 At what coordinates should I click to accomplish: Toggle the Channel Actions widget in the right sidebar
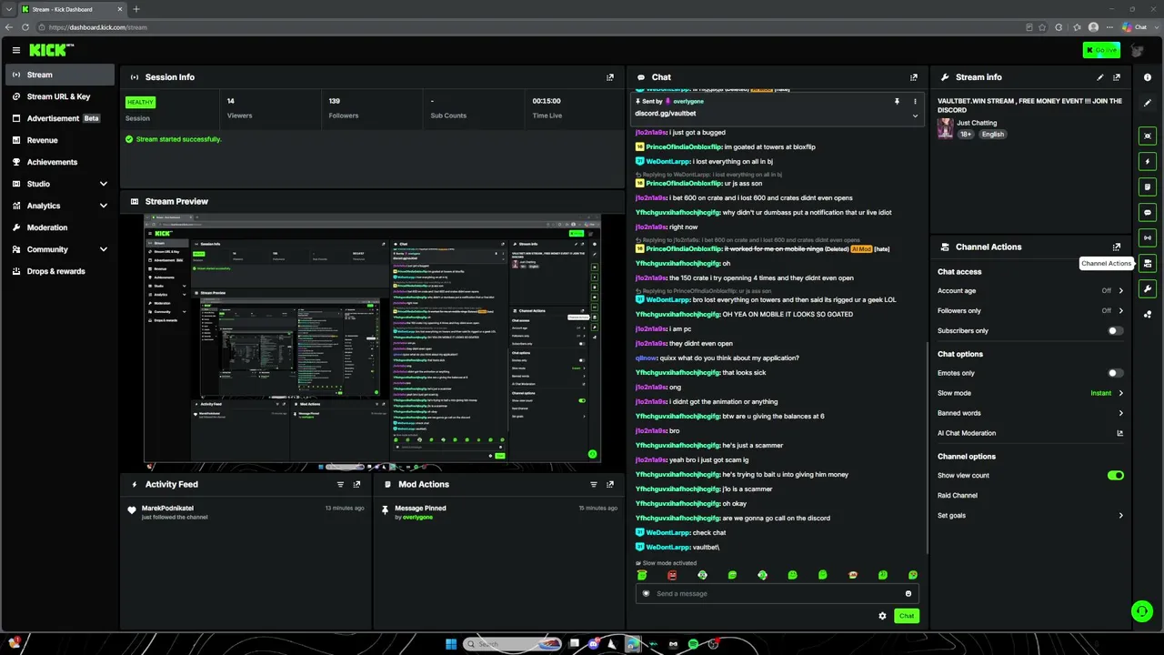point(1148,264)
